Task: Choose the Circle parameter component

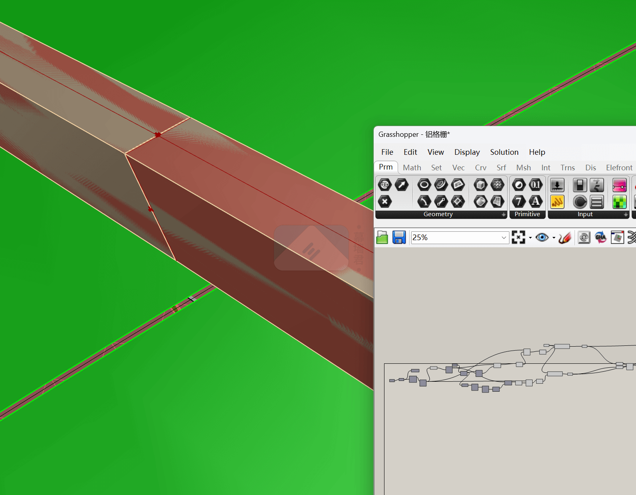Action: pos(424,185)
